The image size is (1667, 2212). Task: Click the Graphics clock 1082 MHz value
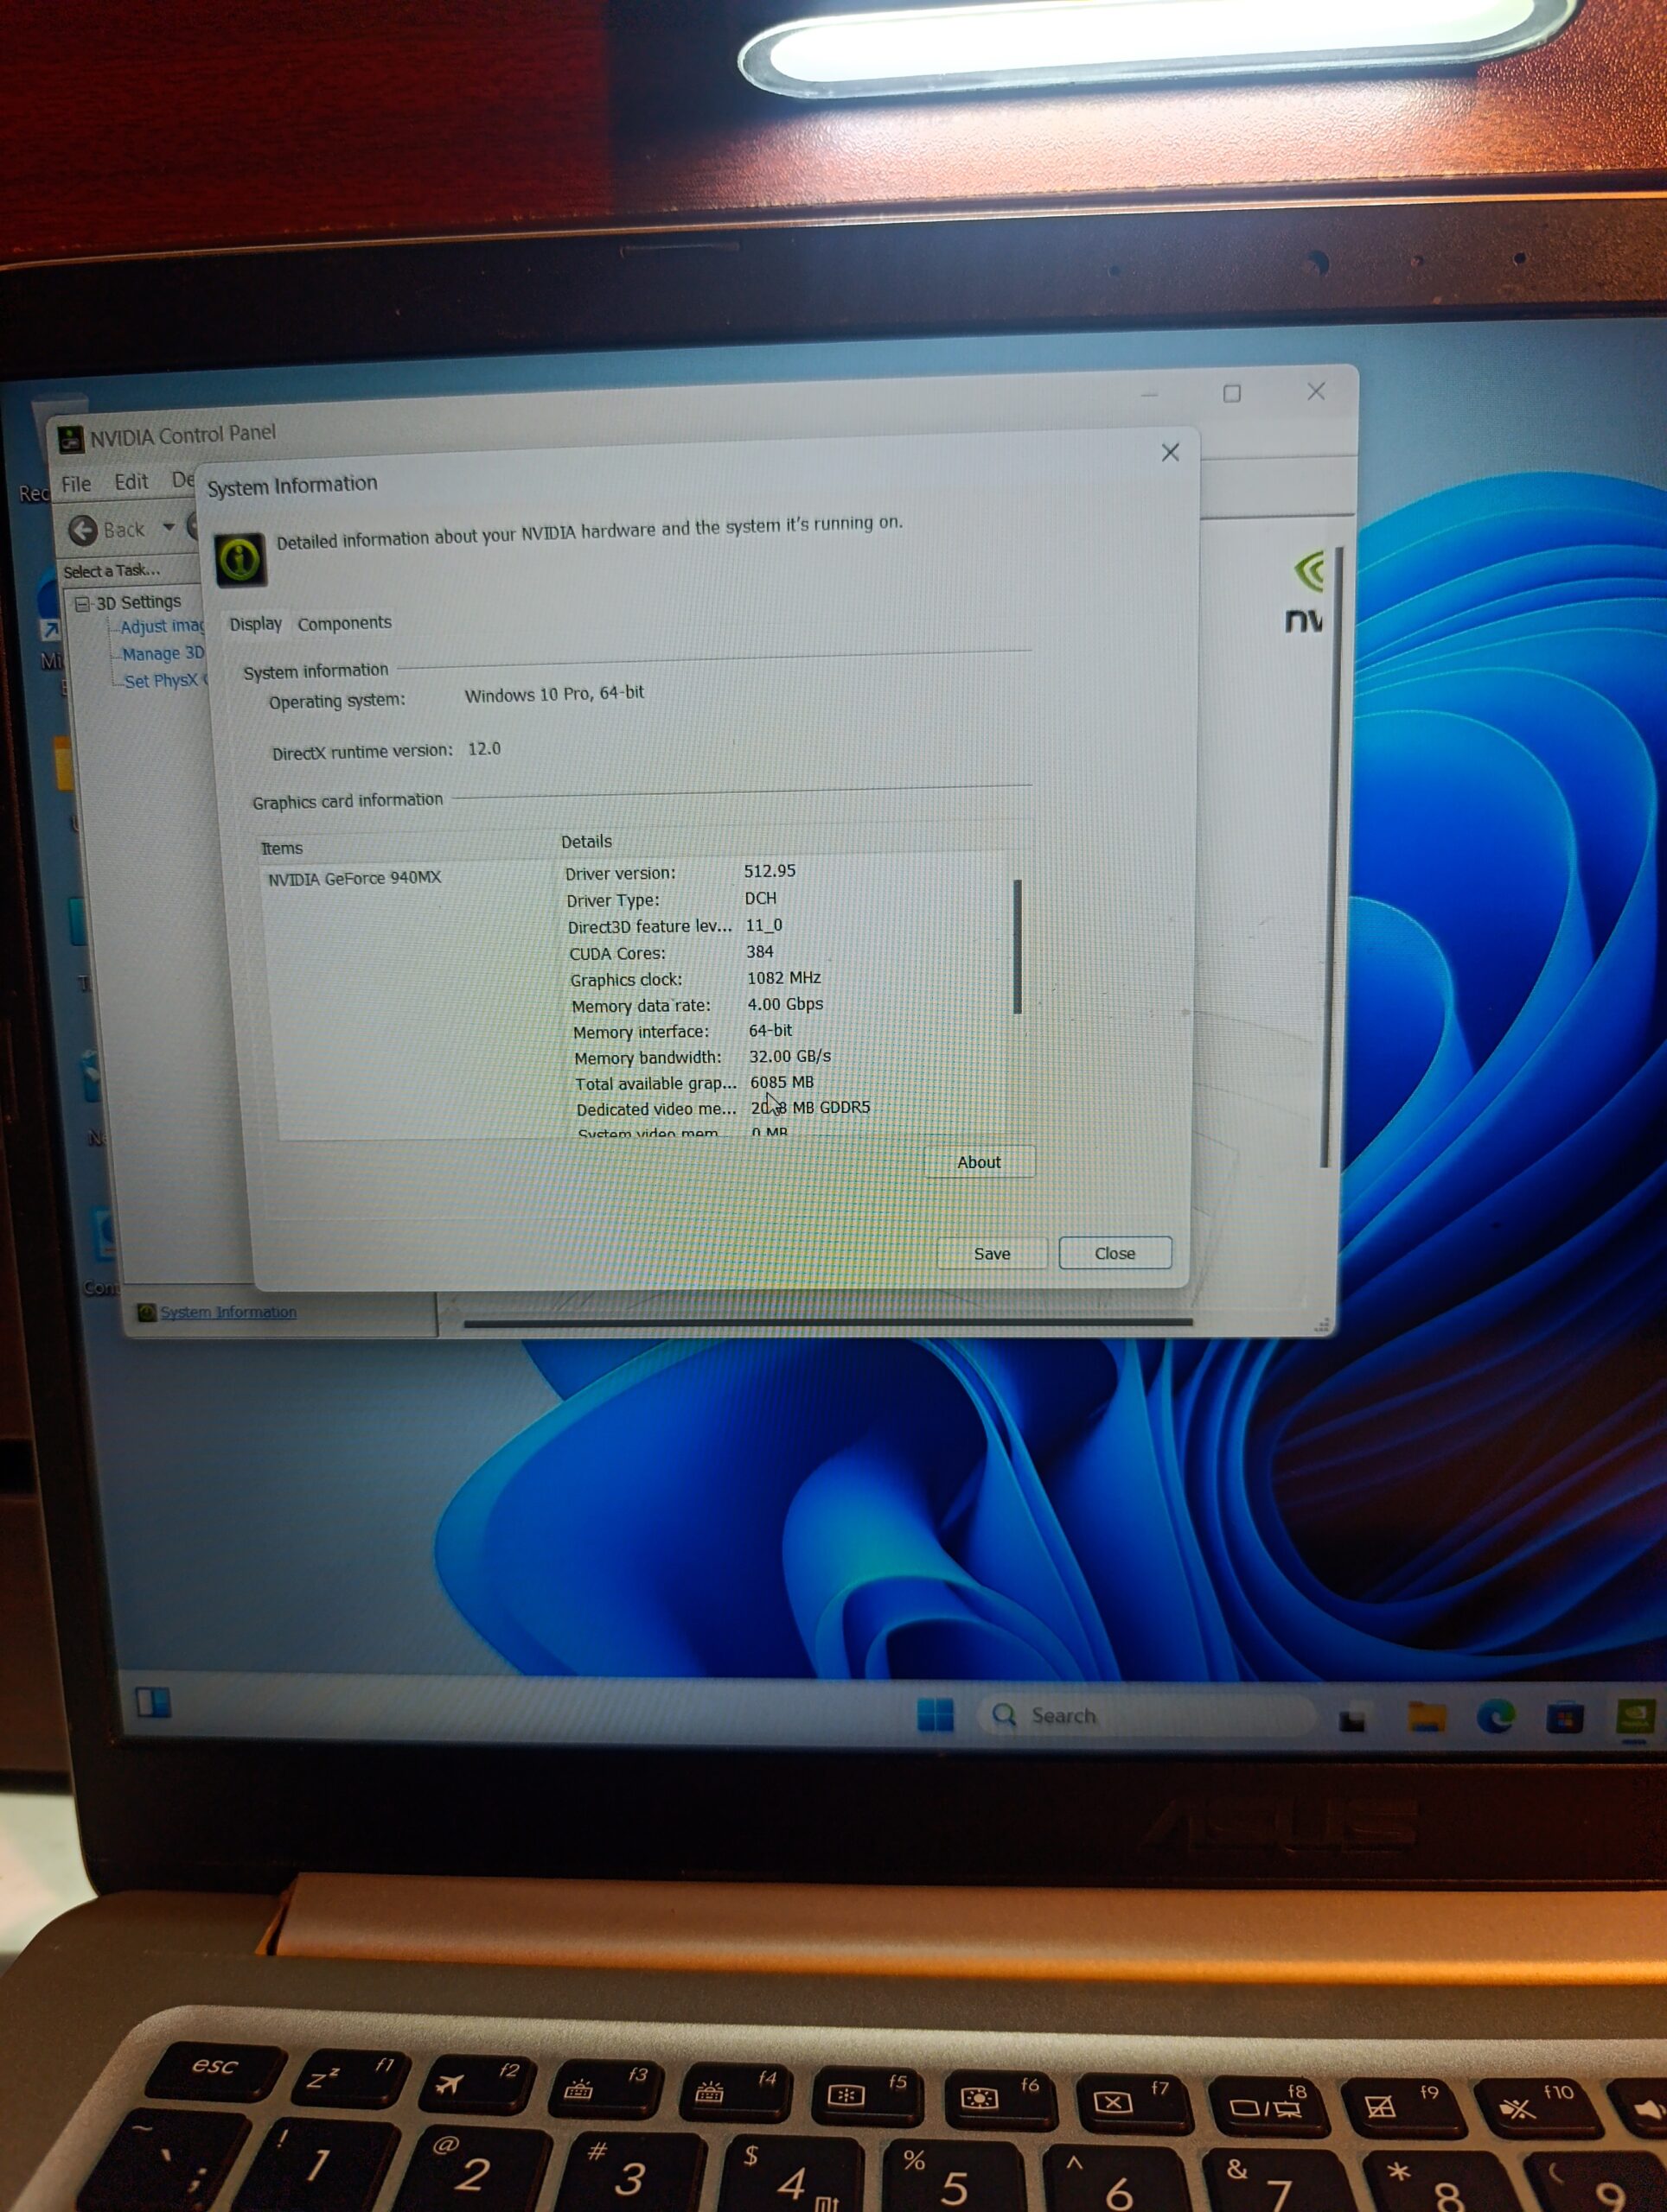[x=783, y=977]
